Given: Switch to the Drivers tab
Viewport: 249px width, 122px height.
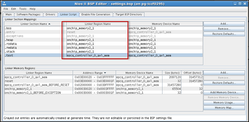Looking at the screenshot, I should 50,15.
